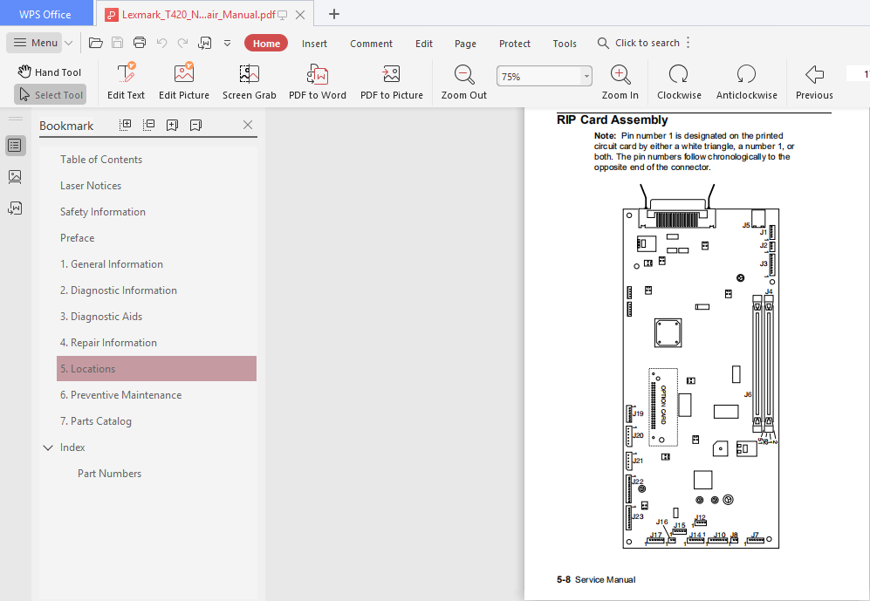Select the 5. Locations bookmark
The width and height of the screenshot is (870, 601).
[x=156, y=369]
